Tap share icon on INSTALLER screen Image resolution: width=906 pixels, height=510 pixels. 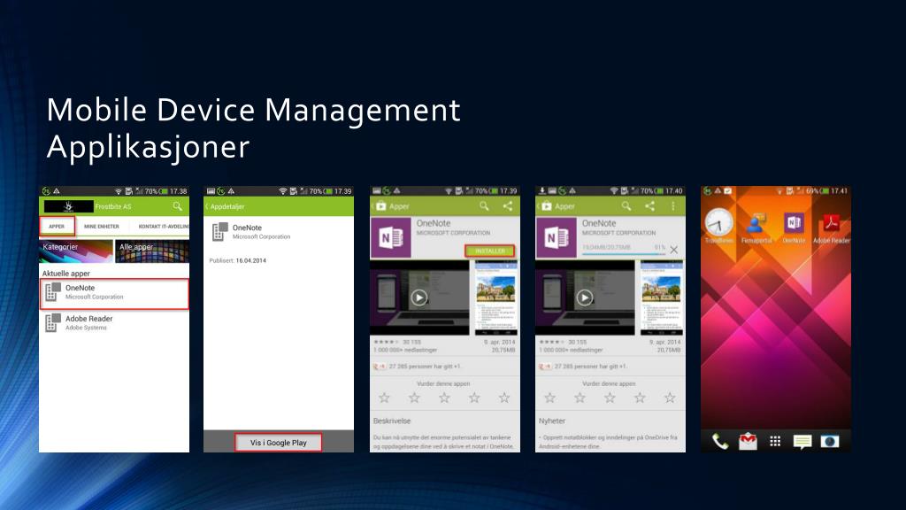click(x=507, y=205)
